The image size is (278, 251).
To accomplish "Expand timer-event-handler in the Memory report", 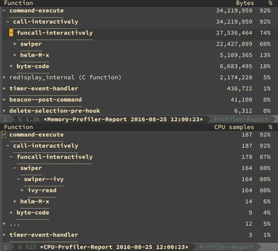I will 4,89.
